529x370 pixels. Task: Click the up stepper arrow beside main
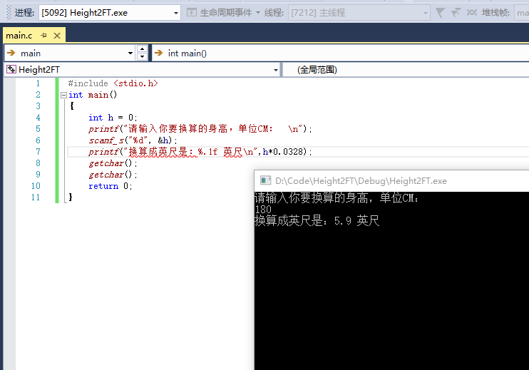click(142, 49)
